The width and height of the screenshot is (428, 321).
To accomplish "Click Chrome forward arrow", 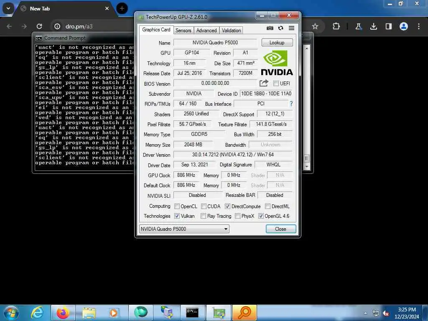I will click(x=24, y=26).
